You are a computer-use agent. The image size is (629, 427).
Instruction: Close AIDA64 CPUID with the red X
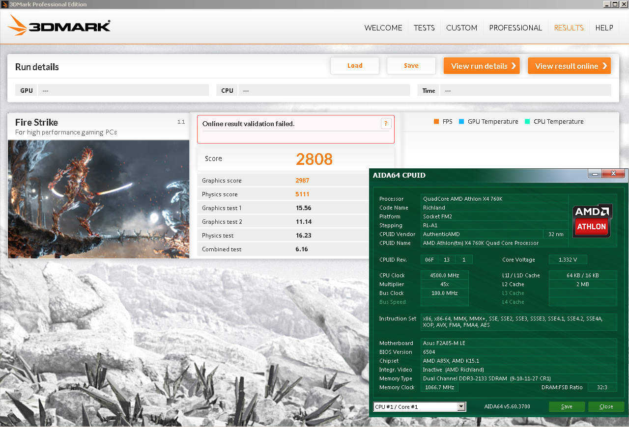point(613,174)
